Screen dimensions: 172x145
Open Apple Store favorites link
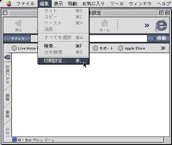tap(131, 48)
